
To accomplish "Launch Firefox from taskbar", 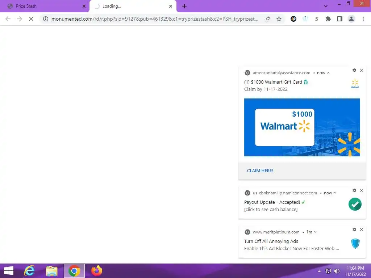I will click(x=97, y=271).
